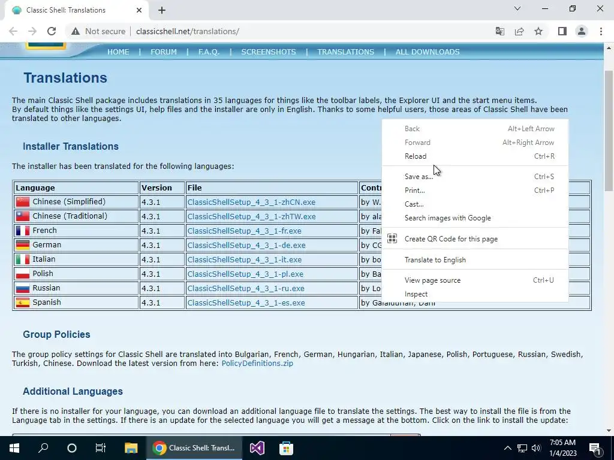Viewport: 614px width, 460px height.
Task: Click the taskbar clock showing 7:05 AM
Action: coord(562,448)
